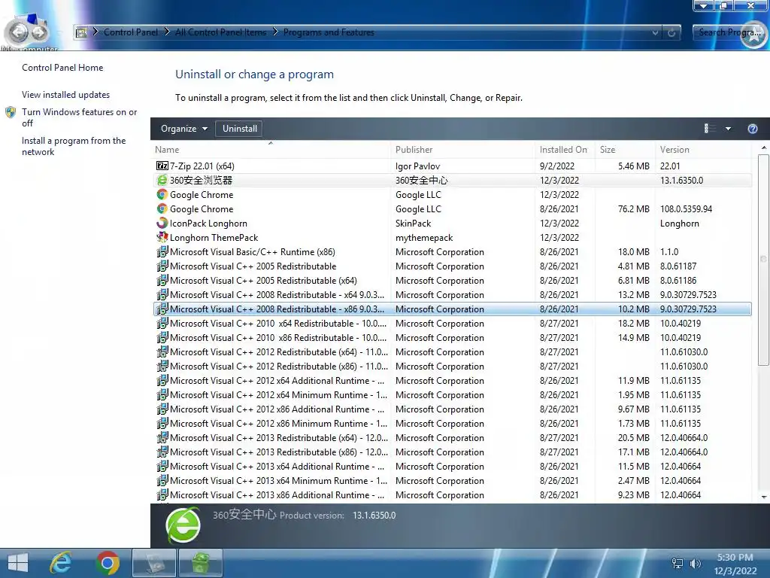Click the Uninstall toolbar button
This screenshot has width=770, height=578.
point(240,129)
